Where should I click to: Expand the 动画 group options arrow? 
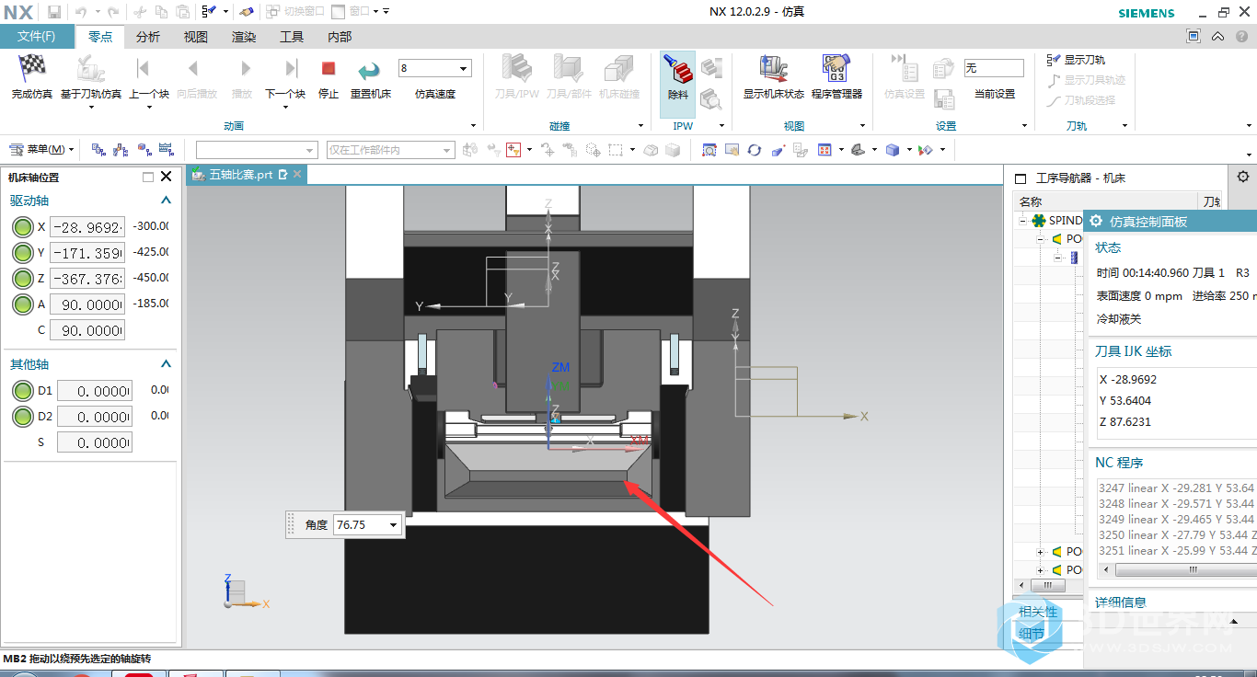(474, 126)
